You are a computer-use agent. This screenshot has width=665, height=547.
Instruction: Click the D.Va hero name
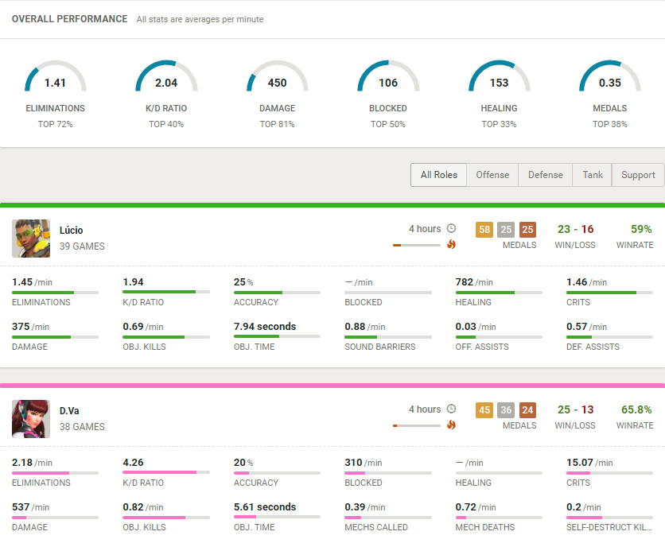[x=69, y=411]
